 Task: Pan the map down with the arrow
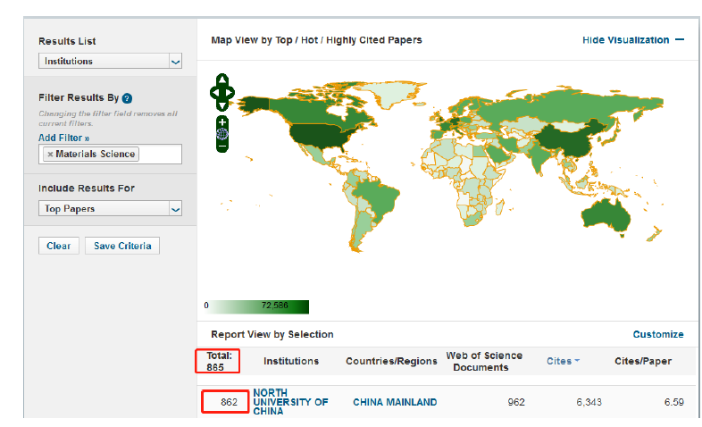tap(222, 105)
